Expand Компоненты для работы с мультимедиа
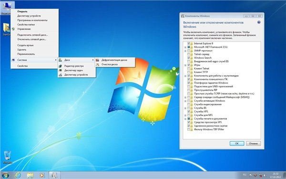 (x=185, y=76)
